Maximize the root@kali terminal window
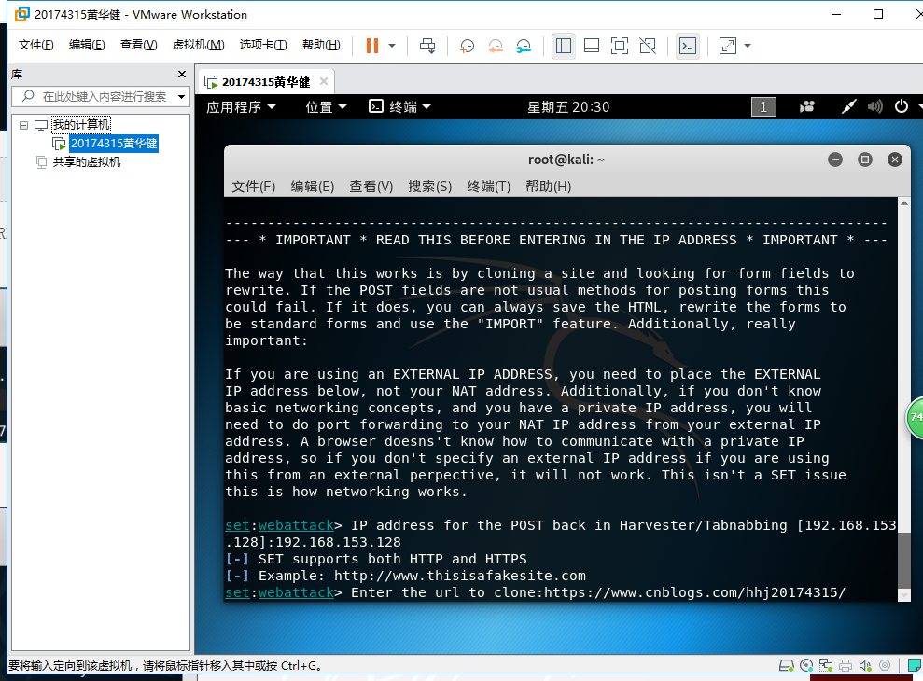923x681 pixels. (x=865, y=160)
